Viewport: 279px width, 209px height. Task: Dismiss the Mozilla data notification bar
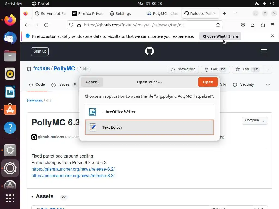272,36
